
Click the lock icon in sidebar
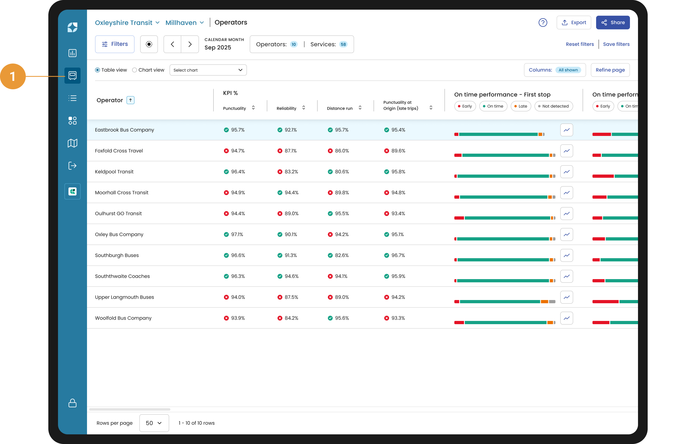pos(72,403)
